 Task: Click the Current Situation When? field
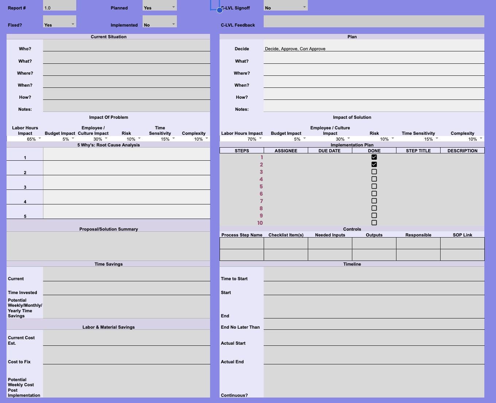(127, 82)
